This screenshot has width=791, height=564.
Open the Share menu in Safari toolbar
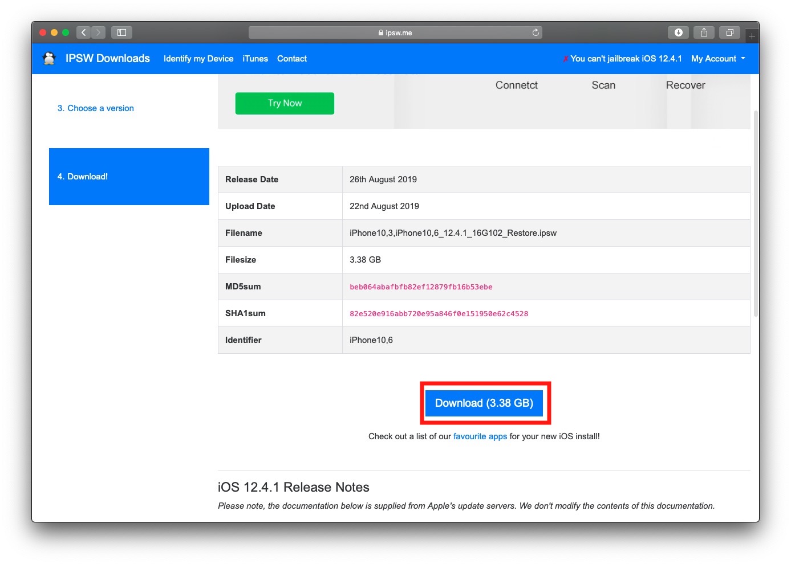pos(704,32)
